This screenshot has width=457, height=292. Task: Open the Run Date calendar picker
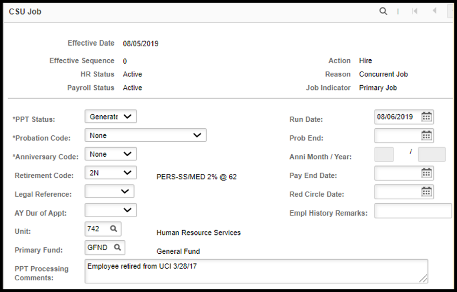coord(426,117)
